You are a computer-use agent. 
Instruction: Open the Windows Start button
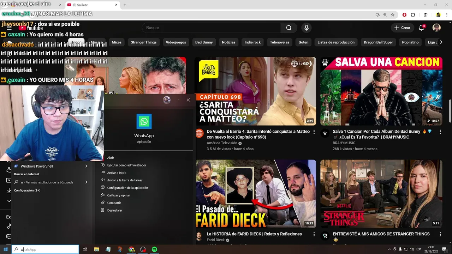coord(6,249)
